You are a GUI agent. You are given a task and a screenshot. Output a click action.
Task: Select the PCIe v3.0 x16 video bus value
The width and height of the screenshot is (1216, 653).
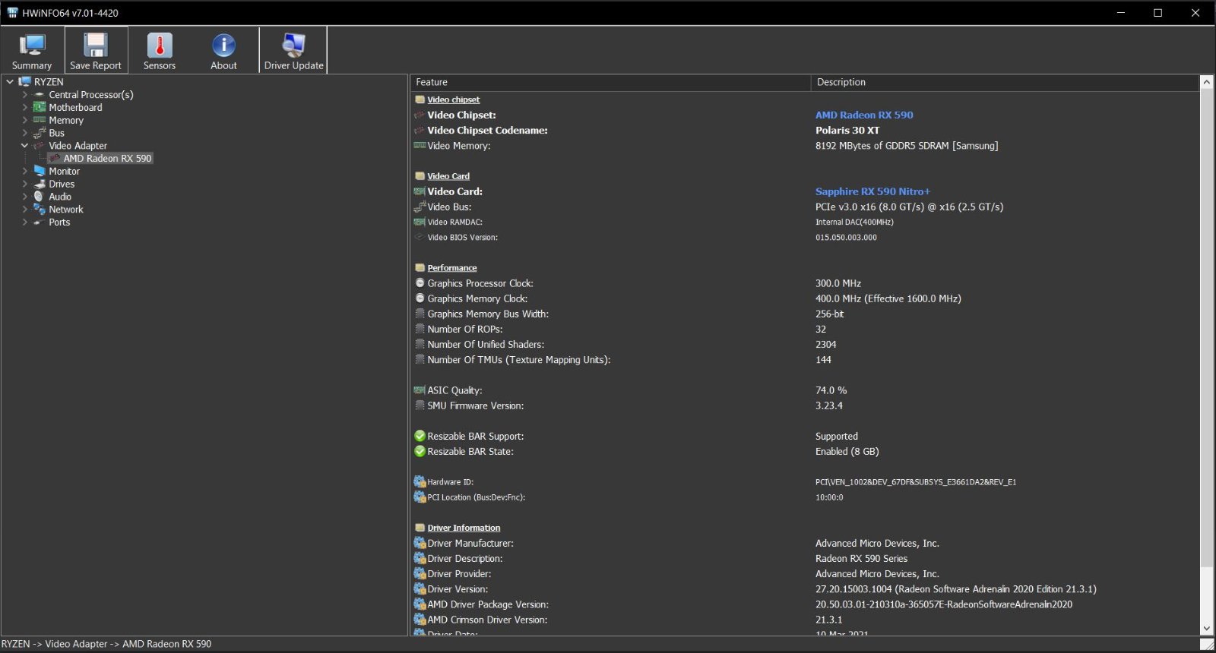(909, 207)
